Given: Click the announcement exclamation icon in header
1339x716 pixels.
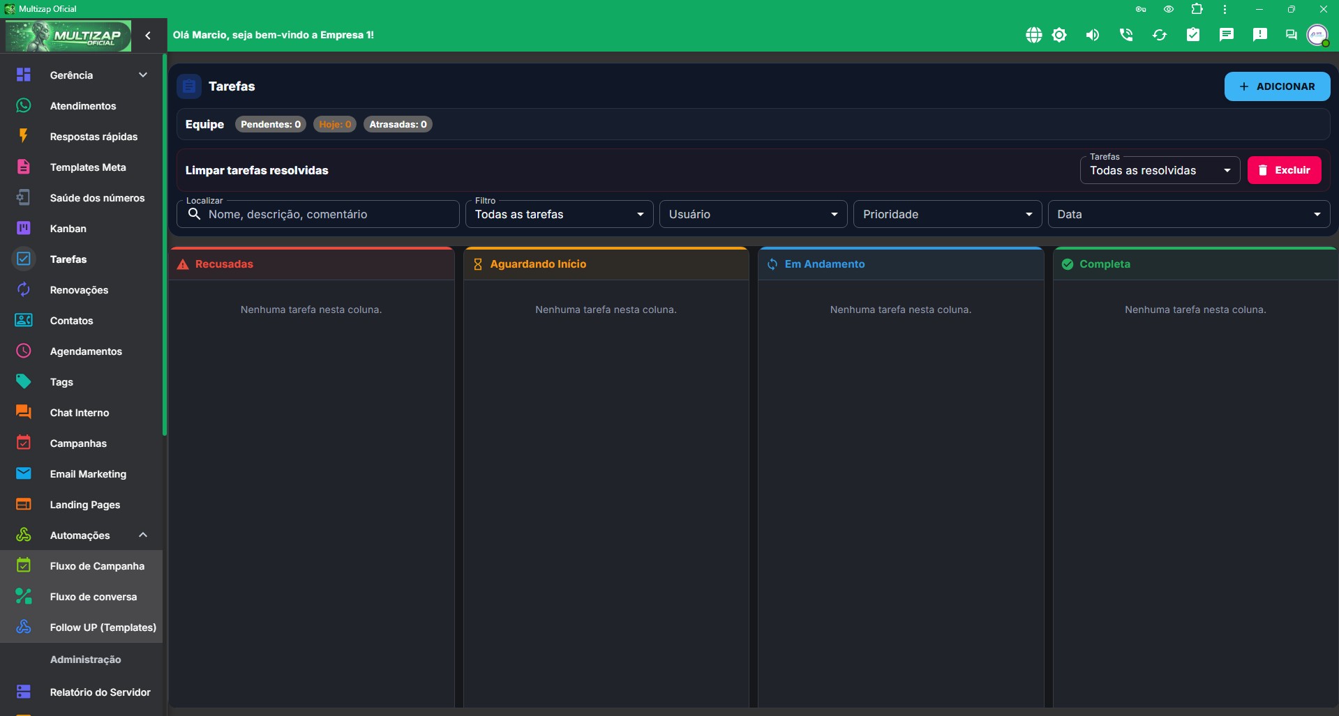Looking at the screenshot, I should 1260,35.
